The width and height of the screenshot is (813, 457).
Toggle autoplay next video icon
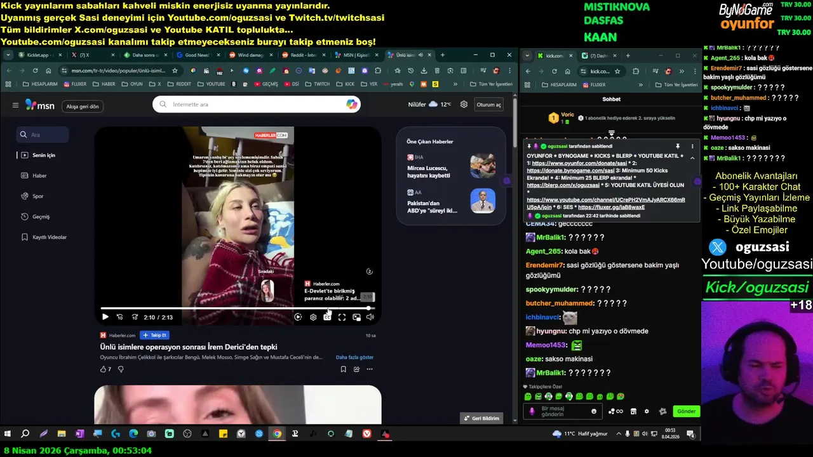coord(298,317)
